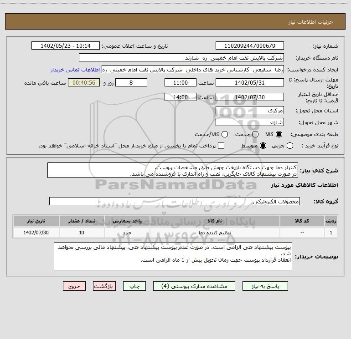This screenshot has width=351, height=339.
Task: Click row number 1 cell
Action: [331, 233]
